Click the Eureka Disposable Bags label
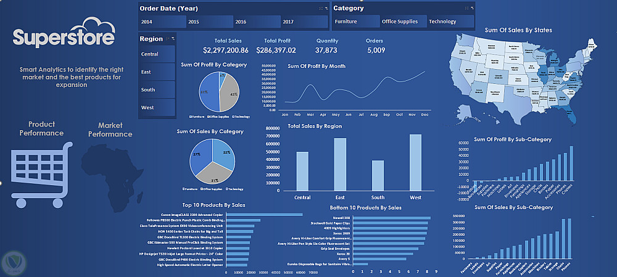This screenshot has width=617, height=277. pos(319,264)
